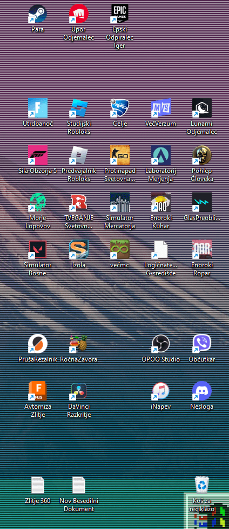Click the Simulator Bosne Valorant icon
This screenshot has width=229, height=529.
coord(38,250)
